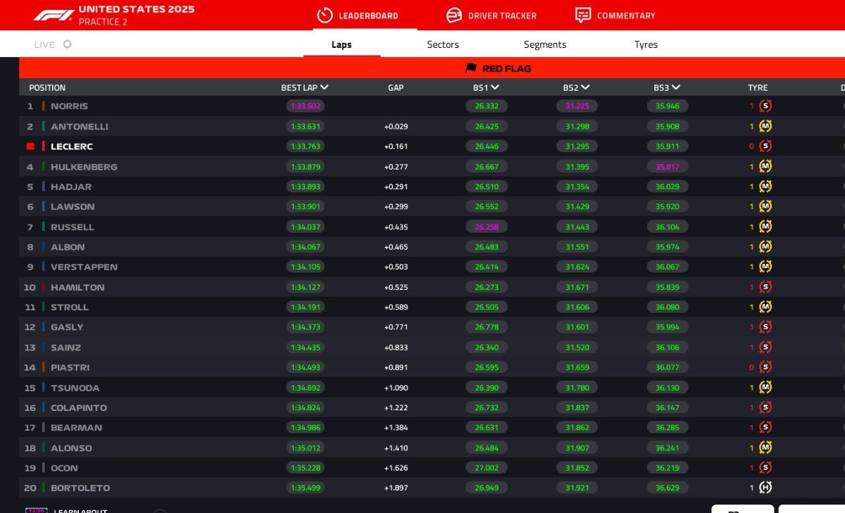Open Verstappen's driver name entry
The image size is (845, 513).
click(x=84, y=267)
